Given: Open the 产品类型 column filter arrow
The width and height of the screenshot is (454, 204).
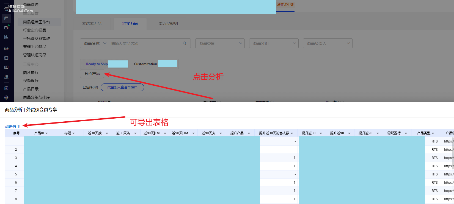Looking at the screenshot, I should [433, 133].
